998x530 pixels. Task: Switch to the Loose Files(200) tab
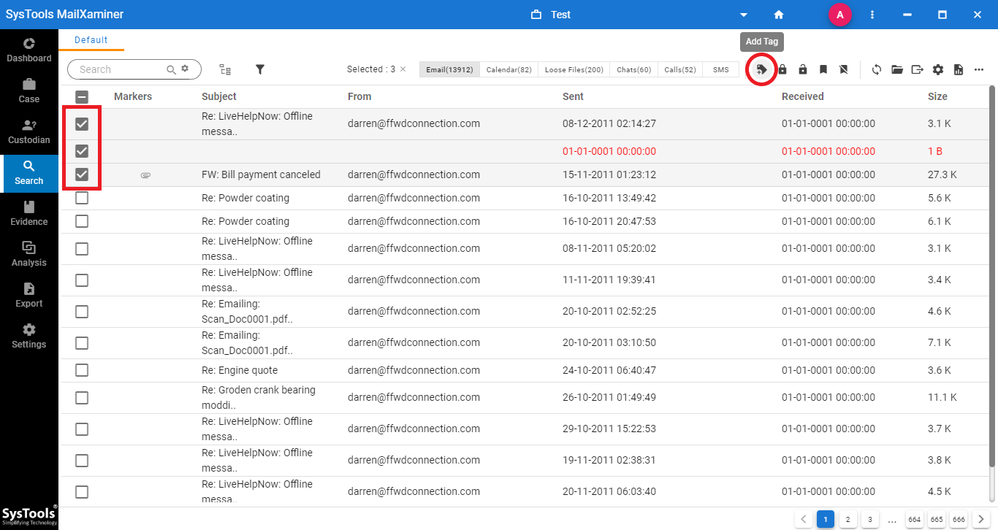[x=574, y=69]
